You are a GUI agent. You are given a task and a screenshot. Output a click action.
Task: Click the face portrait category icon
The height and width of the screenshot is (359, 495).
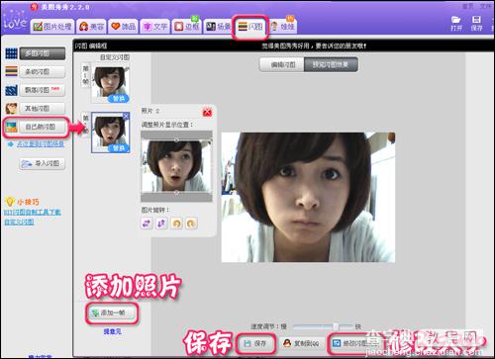(x=11, y=109)
